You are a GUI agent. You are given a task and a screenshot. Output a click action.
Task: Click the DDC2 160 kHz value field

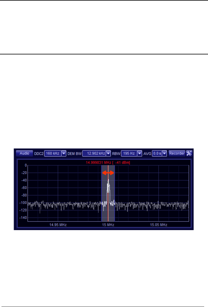[x=53, y=153]
